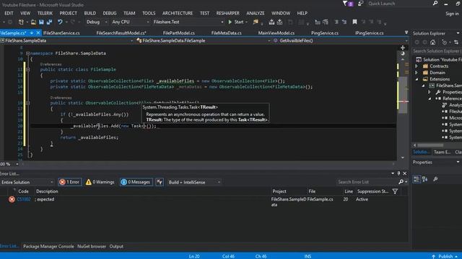Open the ARCHITECTURE menu
Screen dimensions: 462x259
point(178,13)
